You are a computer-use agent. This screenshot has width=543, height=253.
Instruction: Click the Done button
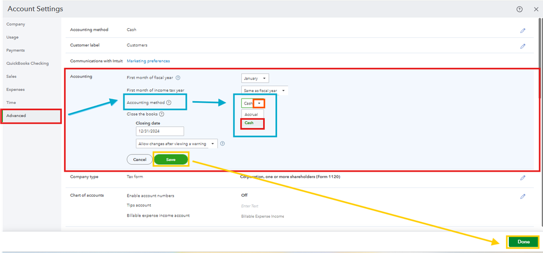pos(523,242)
